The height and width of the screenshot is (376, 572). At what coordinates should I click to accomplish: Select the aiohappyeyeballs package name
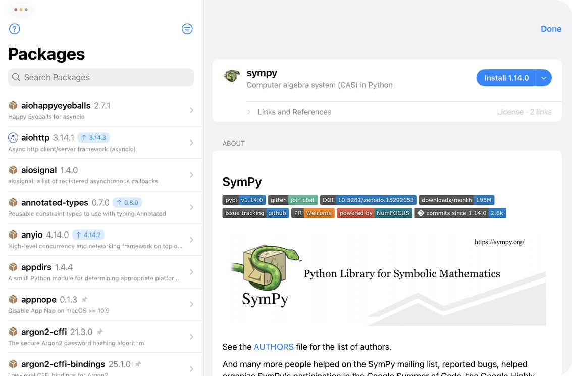click(56, 106)
